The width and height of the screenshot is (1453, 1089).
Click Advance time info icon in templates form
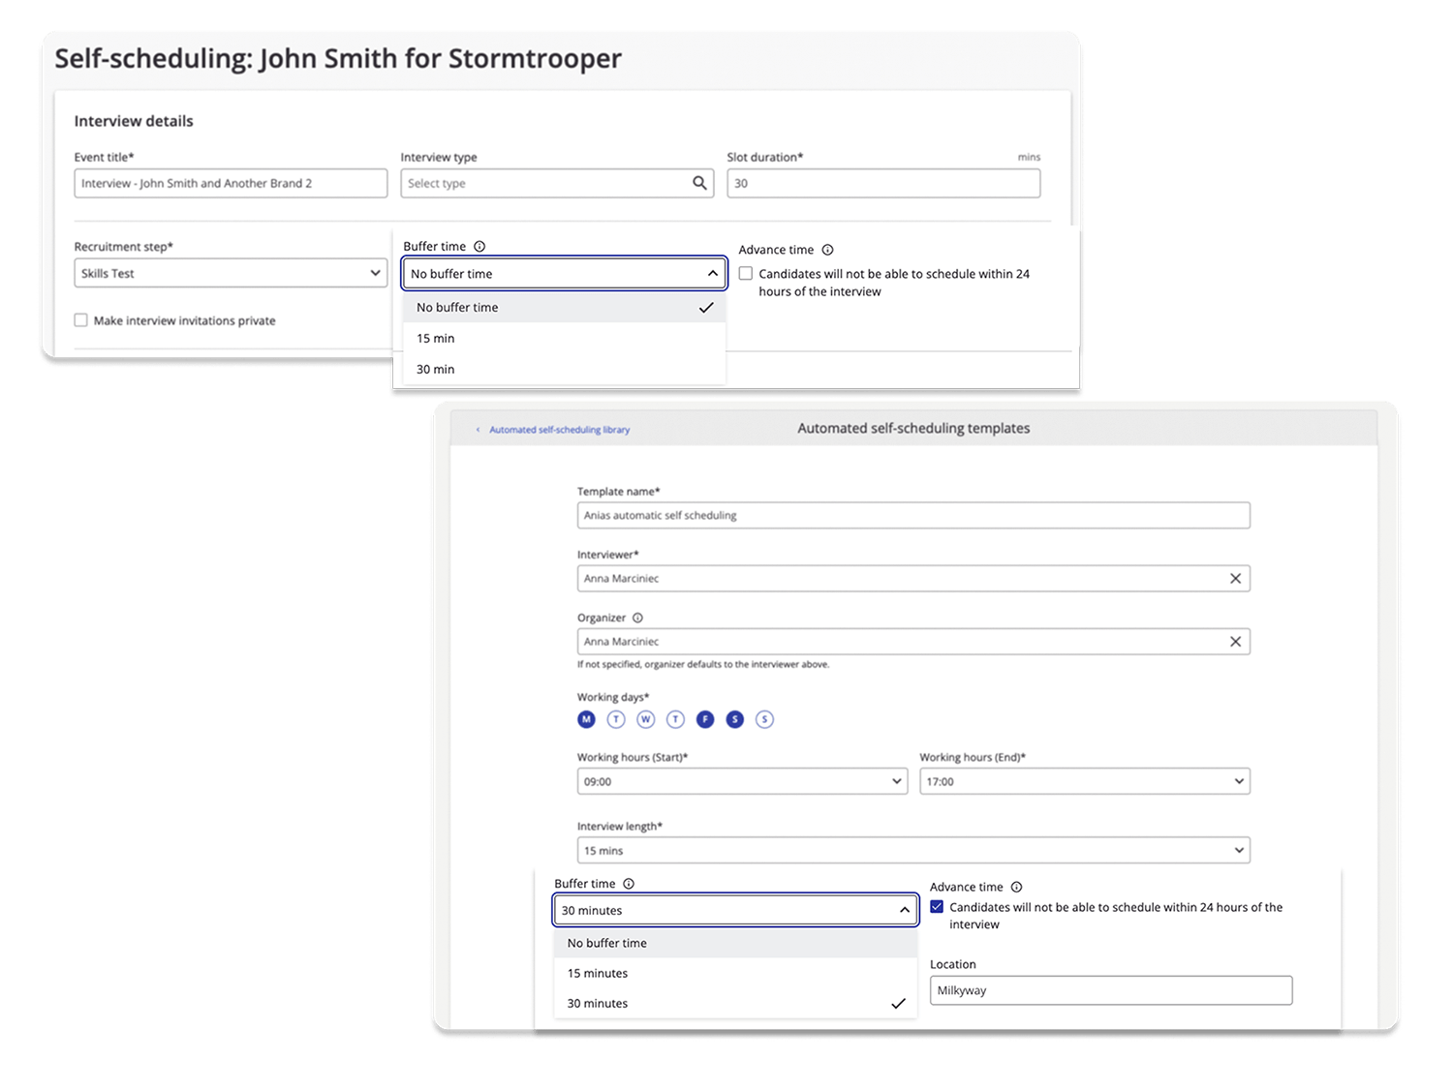point(1016,888)
